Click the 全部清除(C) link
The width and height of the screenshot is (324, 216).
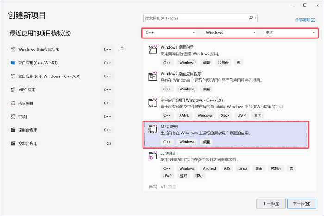305,20
